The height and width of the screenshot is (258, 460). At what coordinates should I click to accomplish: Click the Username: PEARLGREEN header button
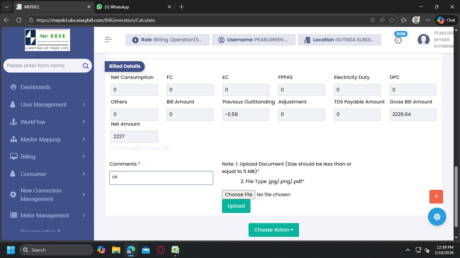coord(254,40)
